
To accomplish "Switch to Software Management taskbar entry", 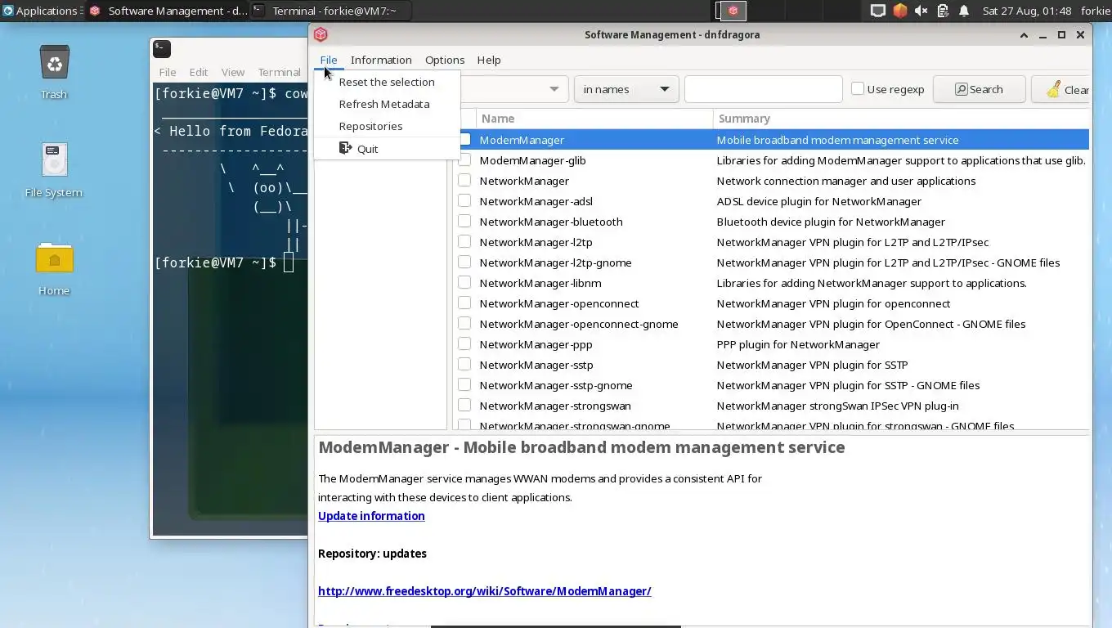I will click(168, 11).
